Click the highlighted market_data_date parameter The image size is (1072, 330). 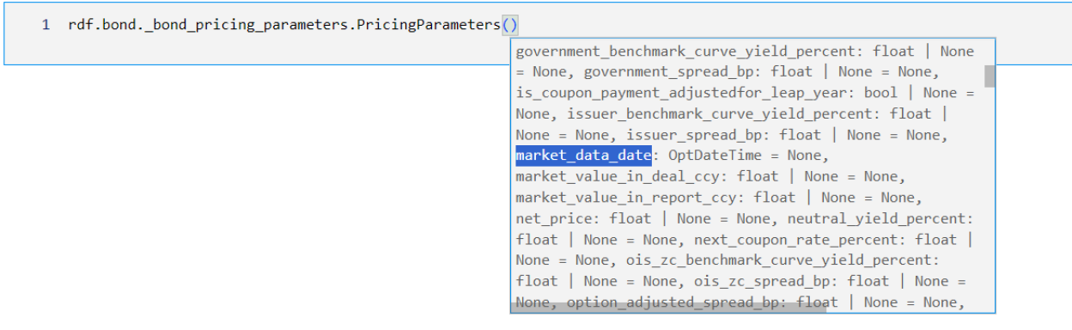583,156
